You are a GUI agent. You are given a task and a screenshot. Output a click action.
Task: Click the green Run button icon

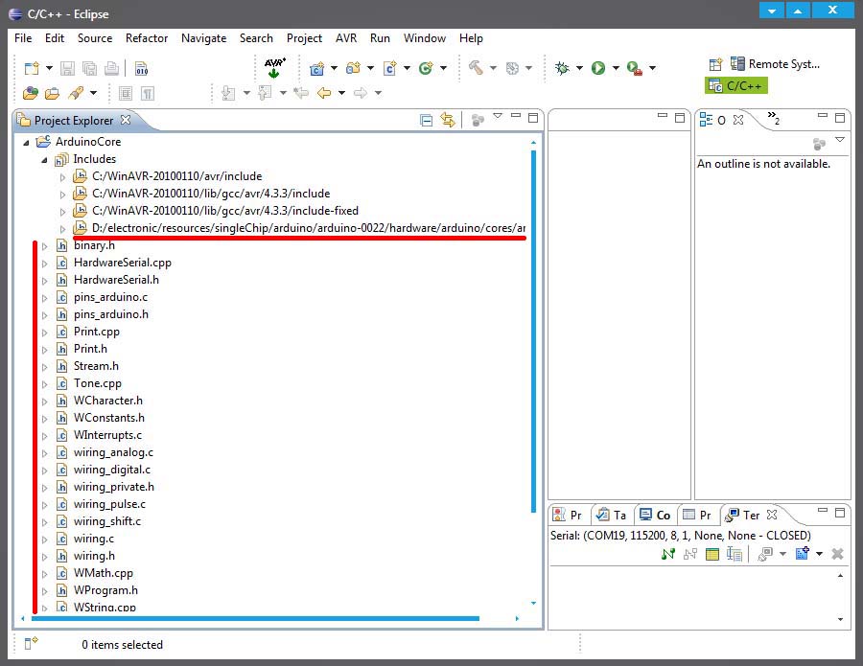(x=598, y=68)
